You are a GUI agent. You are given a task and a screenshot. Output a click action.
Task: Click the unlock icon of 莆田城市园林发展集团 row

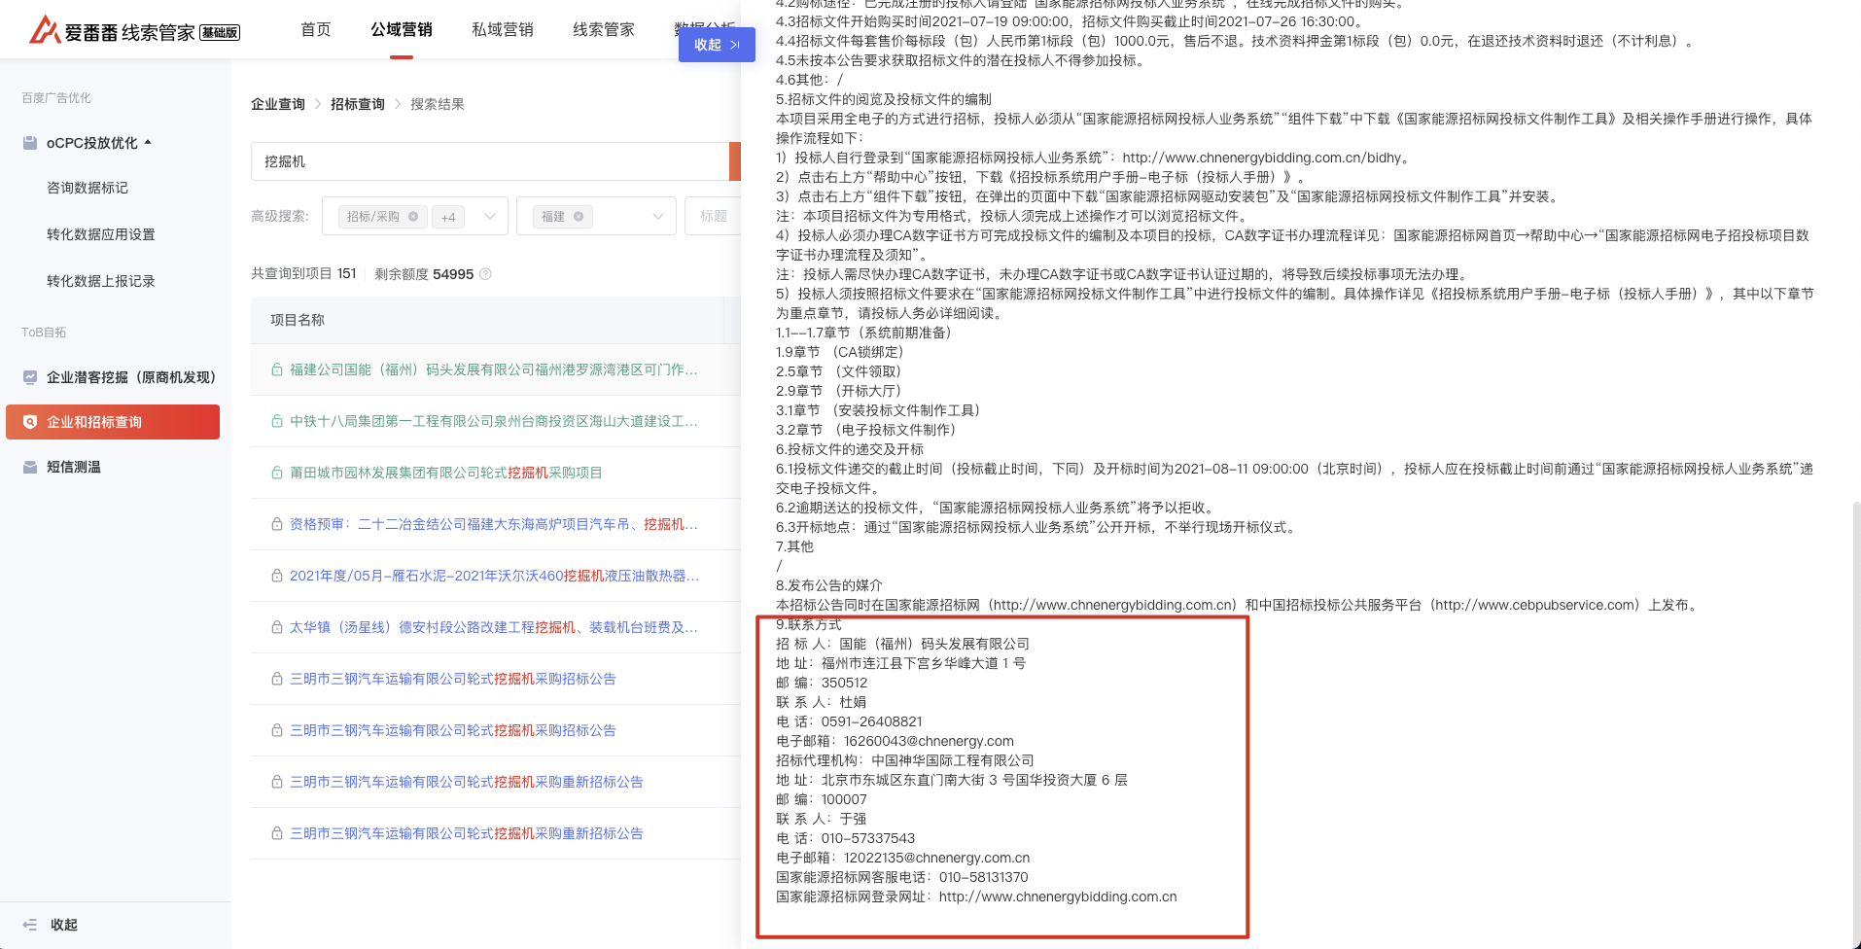click(277, 473)
